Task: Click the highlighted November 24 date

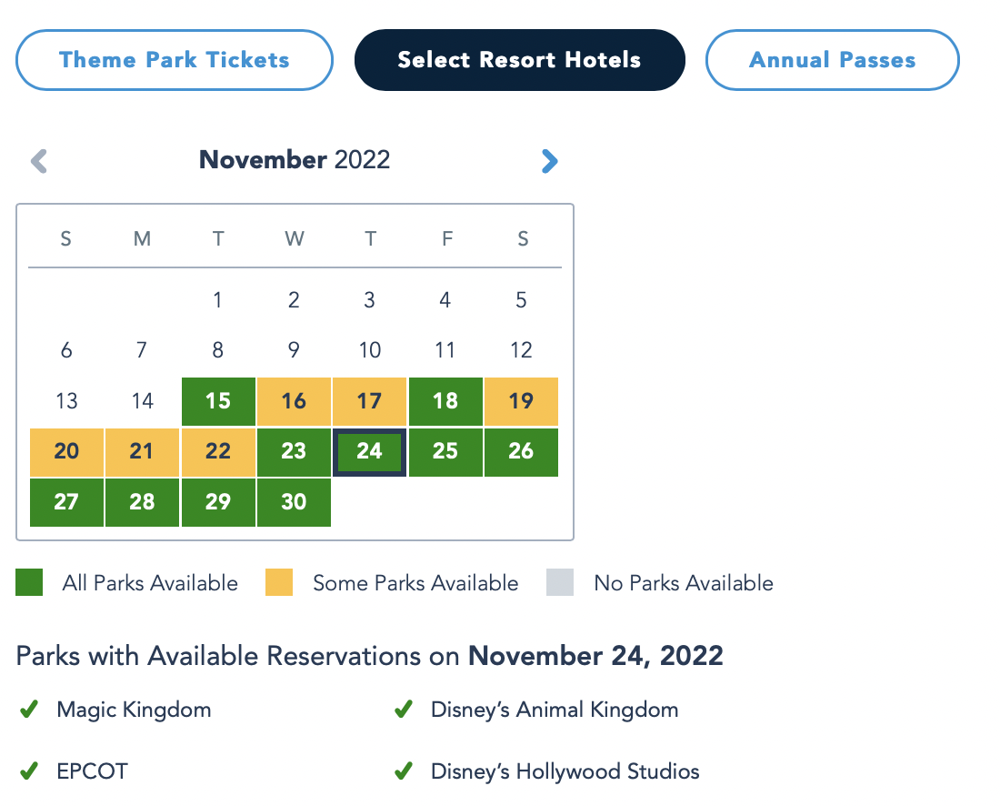Action: 369,452
